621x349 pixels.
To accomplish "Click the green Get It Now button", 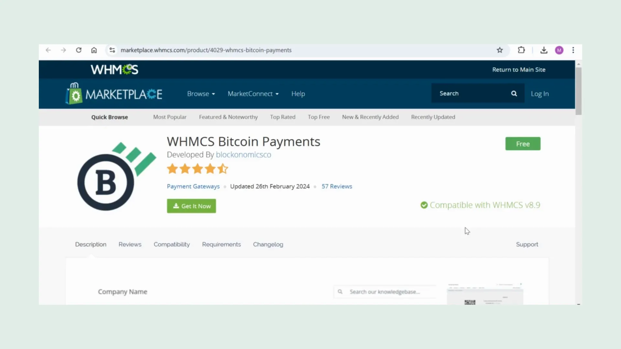I will [x=191, y=206].
